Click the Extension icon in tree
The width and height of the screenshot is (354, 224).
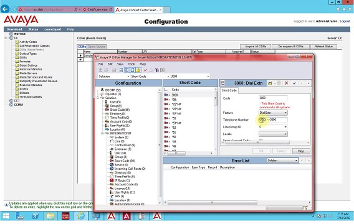112,149
